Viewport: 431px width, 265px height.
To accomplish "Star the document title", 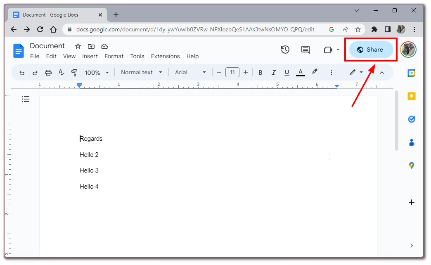I will pyautogui.click(x=78, y=46).
